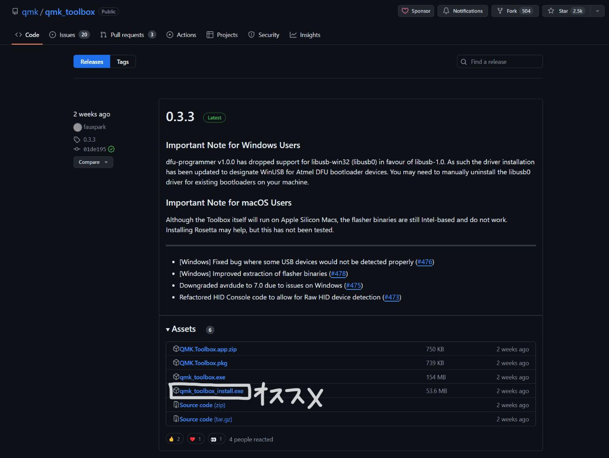Click file icon beside Source code (zip)
Screen dimensions: 609x458
click(x=176, y=405)
